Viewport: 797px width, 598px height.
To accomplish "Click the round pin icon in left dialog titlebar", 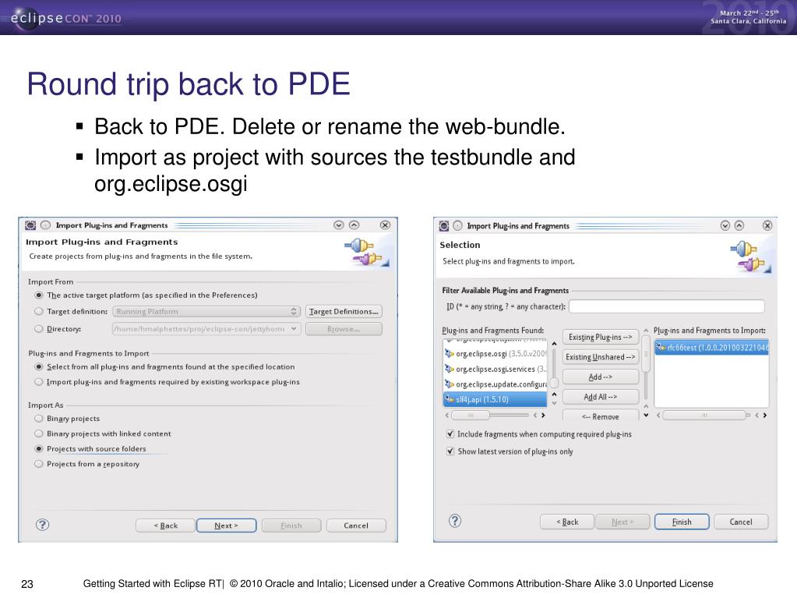I will 46,225.
